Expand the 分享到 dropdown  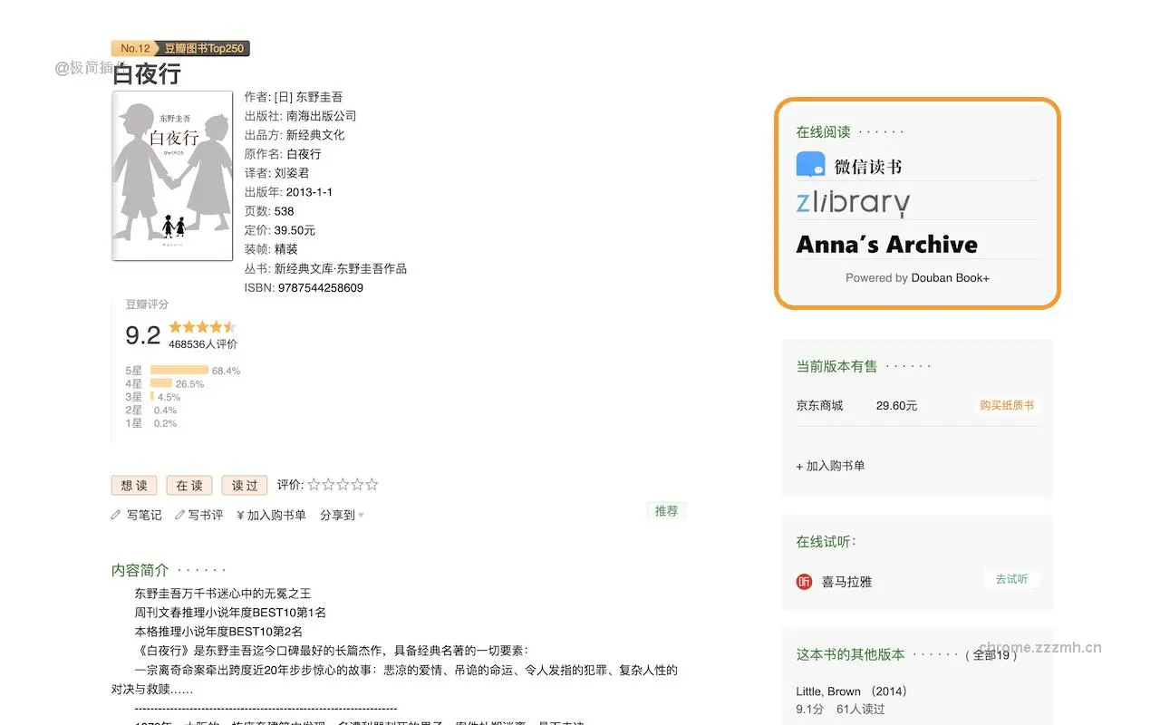pyautogui.click(x=340, y=515)
